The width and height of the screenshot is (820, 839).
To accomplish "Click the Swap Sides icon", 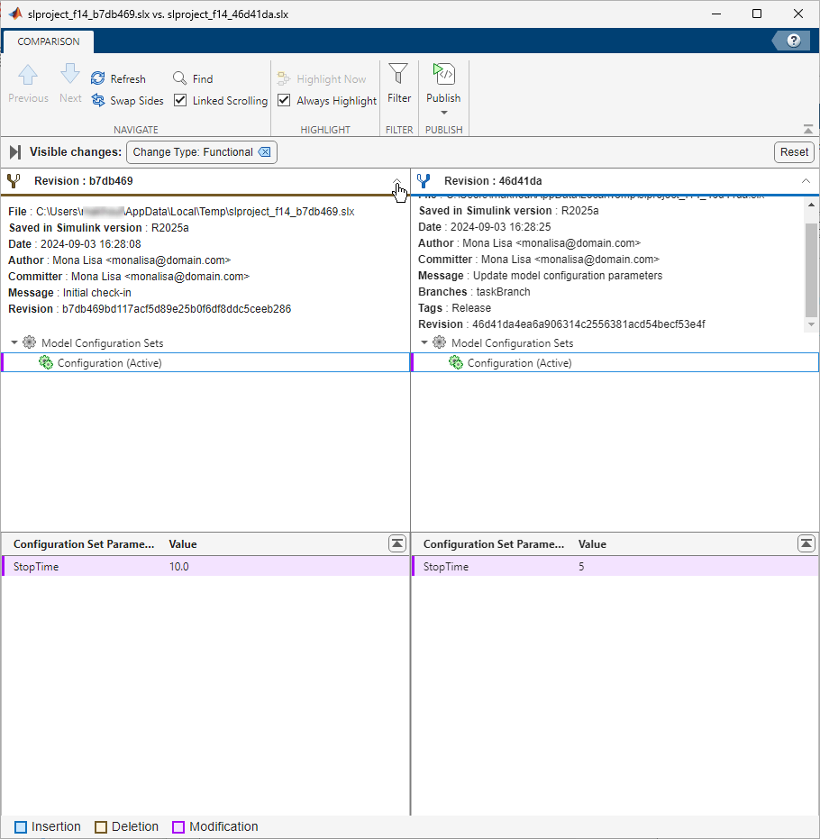I will pos(98,100).
